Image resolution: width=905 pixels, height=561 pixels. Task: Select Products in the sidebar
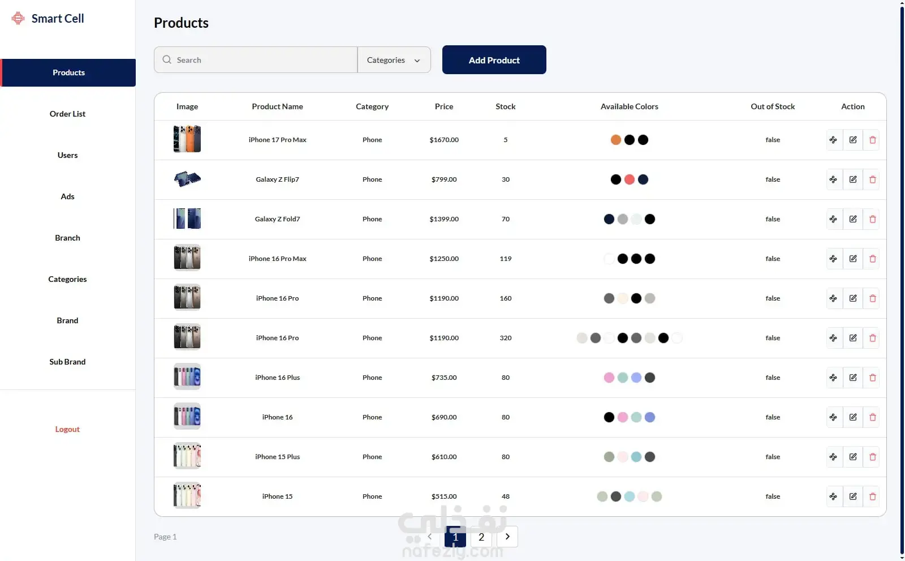coord(68,72)
